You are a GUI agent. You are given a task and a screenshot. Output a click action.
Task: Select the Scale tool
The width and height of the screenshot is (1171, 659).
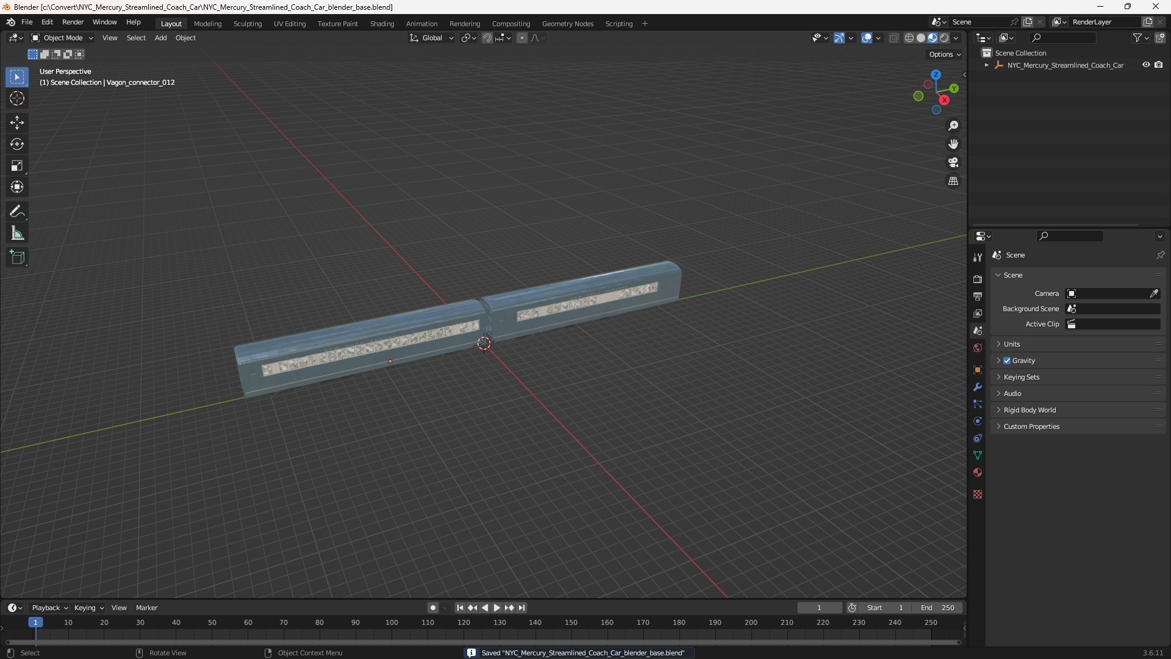click(x=17, y=165)
